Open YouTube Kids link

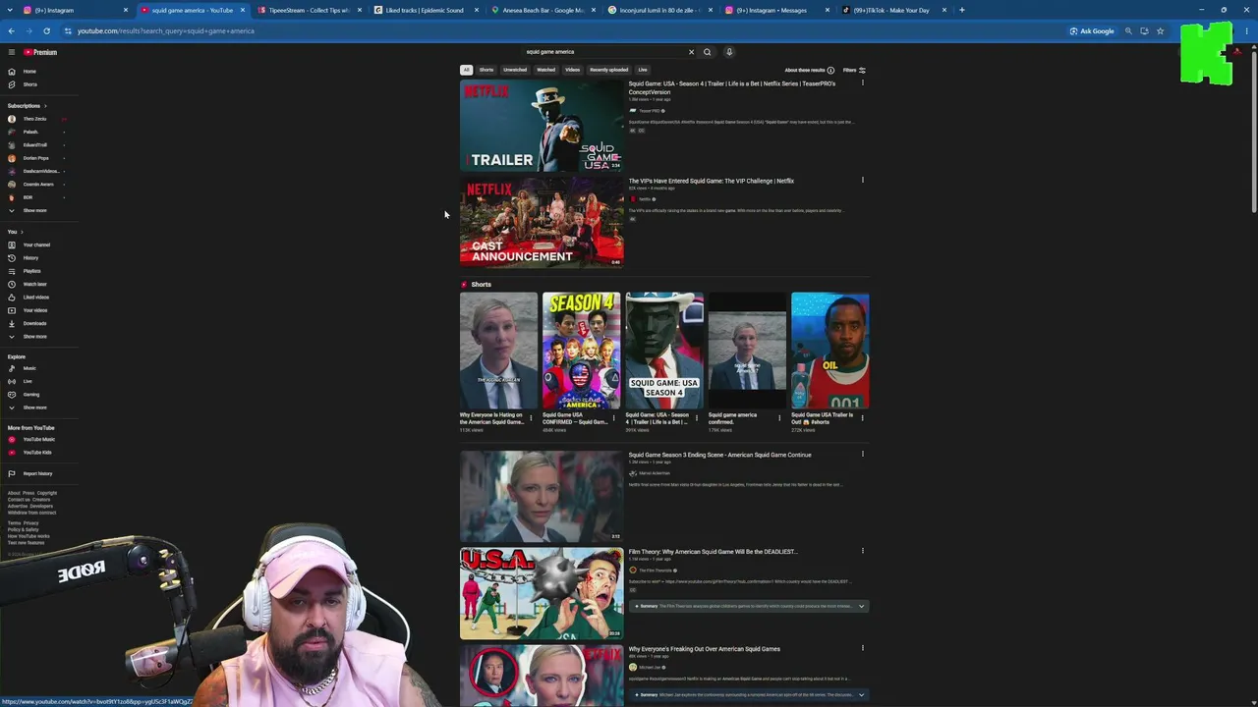pyautogui.click(x=36, y=453)
